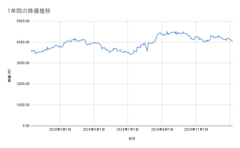Click the line's highest peak after September 1
This screenshot has height=148, width=240.
coord(167,32)
